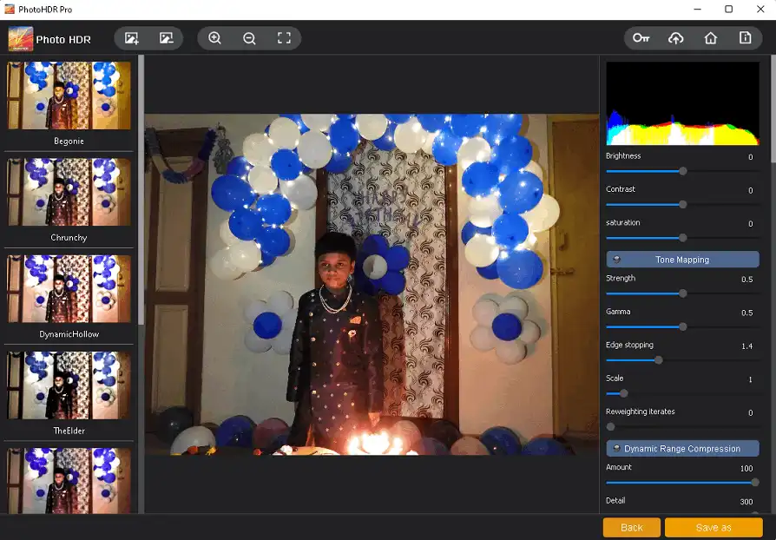Click the Save as button
The width and height of the screenshot is (776, 540).
(x=713, y=527)
